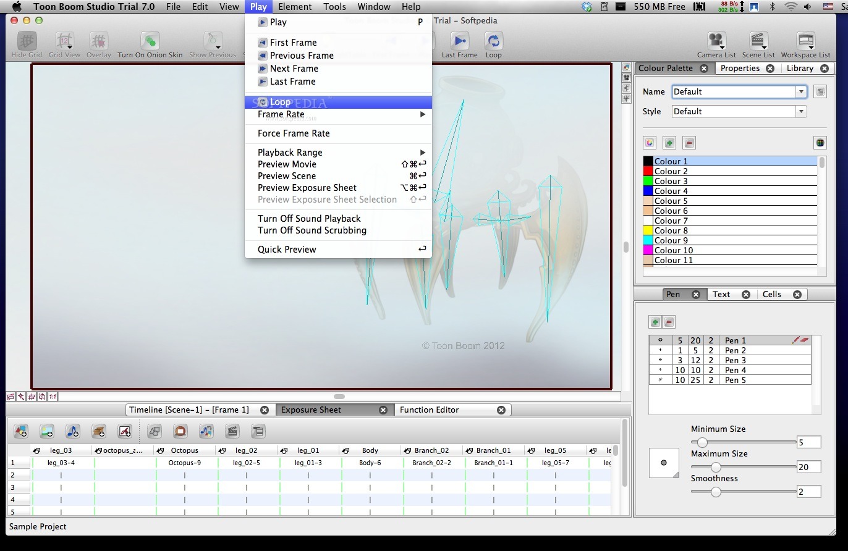
Task: Click the leg_03 column header icon
Action: [x=36, y=450]
